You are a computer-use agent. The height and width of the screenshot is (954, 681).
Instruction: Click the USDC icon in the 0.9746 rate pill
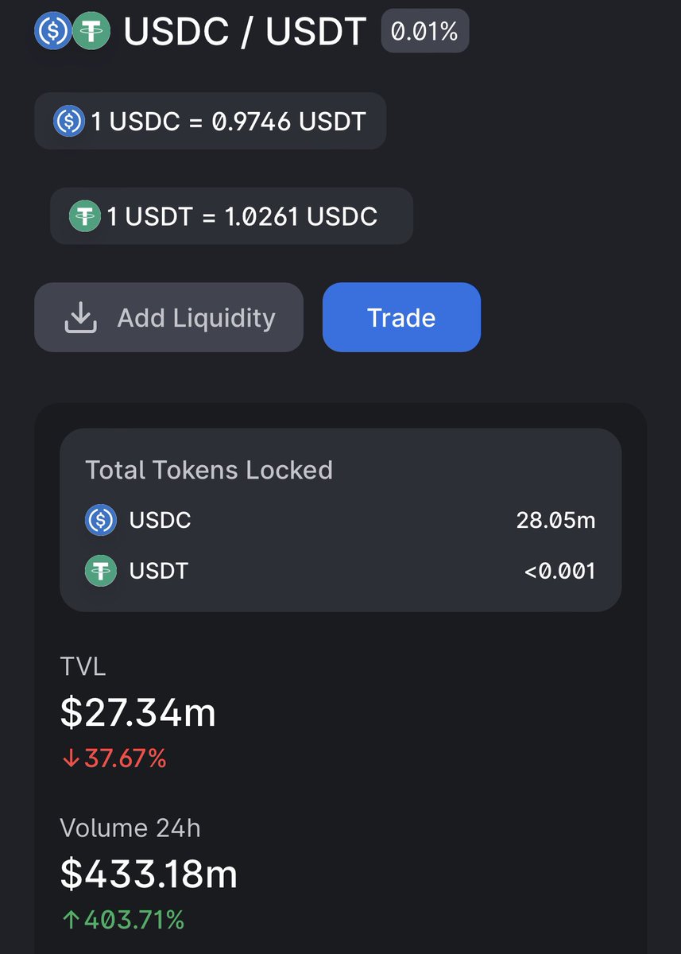pos(69,122)
